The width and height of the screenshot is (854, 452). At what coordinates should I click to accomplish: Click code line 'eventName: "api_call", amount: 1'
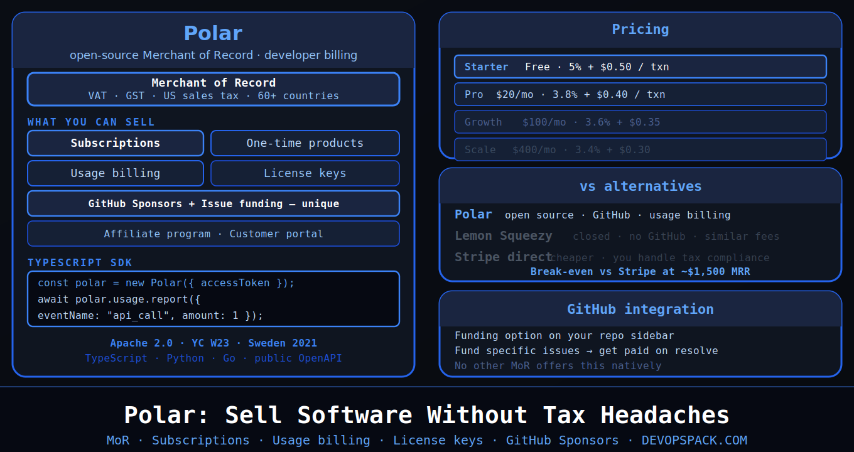point(151,315)
